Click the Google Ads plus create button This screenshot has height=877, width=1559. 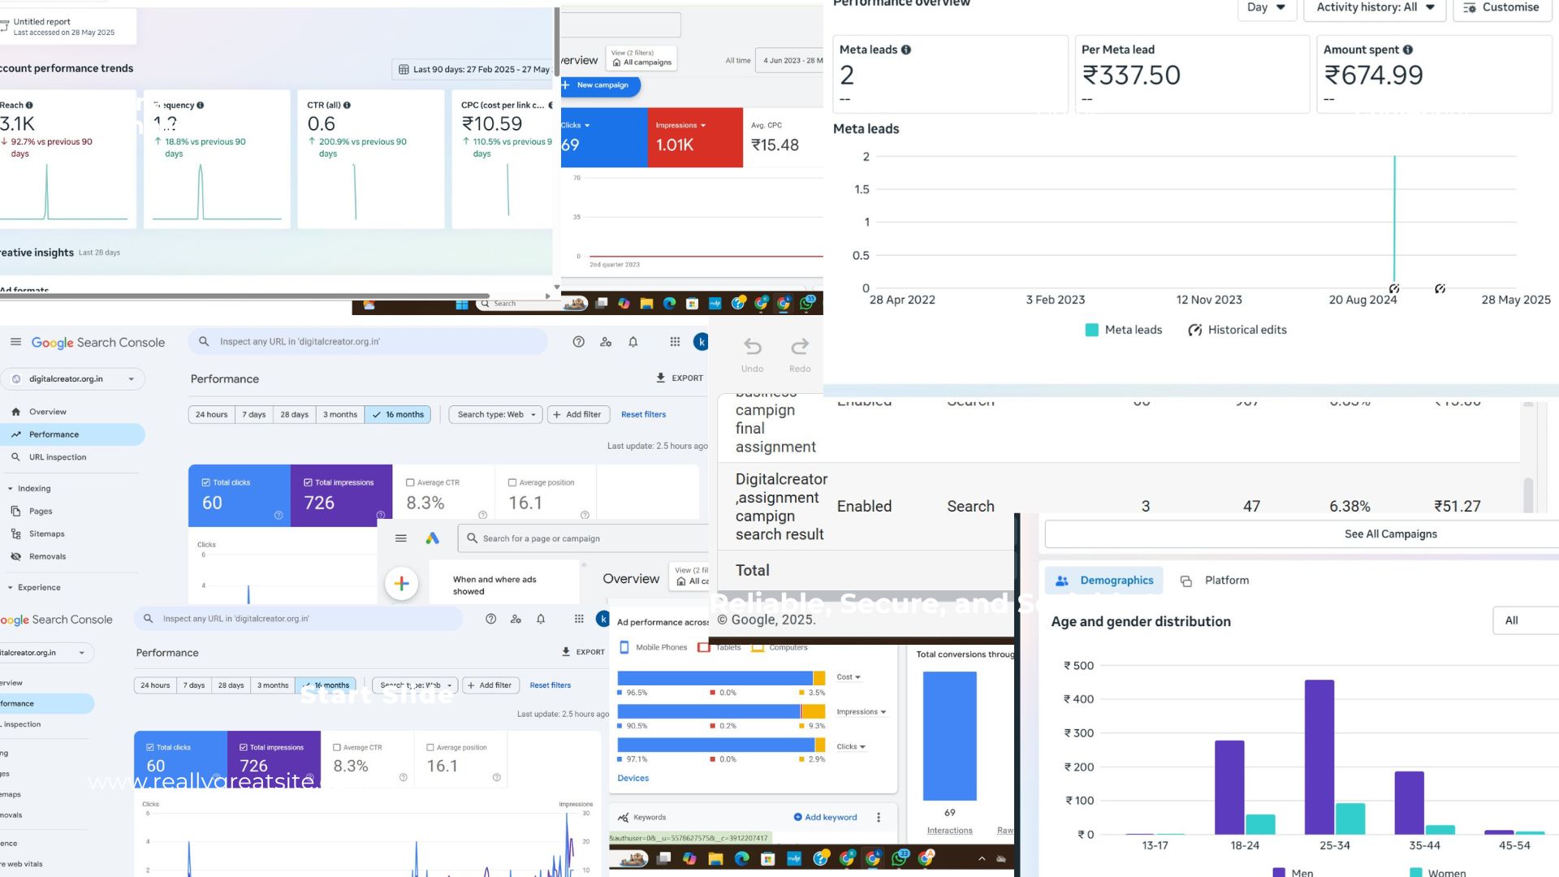[x=401, y=583]
